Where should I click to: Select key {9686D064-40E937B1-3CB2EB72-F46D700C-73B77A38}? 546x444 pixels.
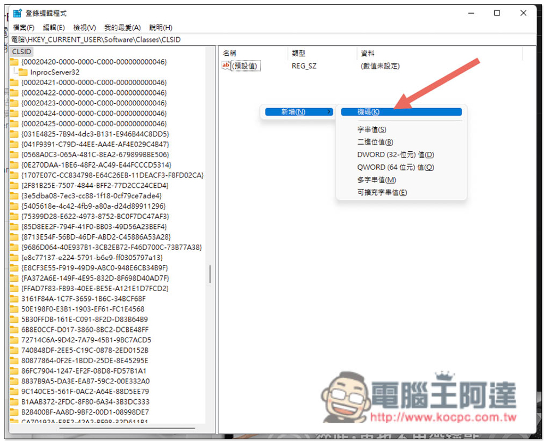(111, 247)
